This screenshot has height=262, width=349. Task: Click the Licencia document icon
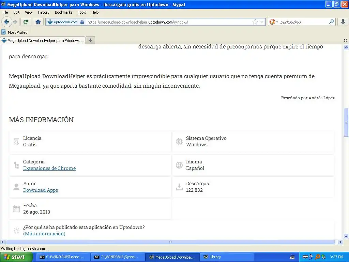(x=16, y=142)
